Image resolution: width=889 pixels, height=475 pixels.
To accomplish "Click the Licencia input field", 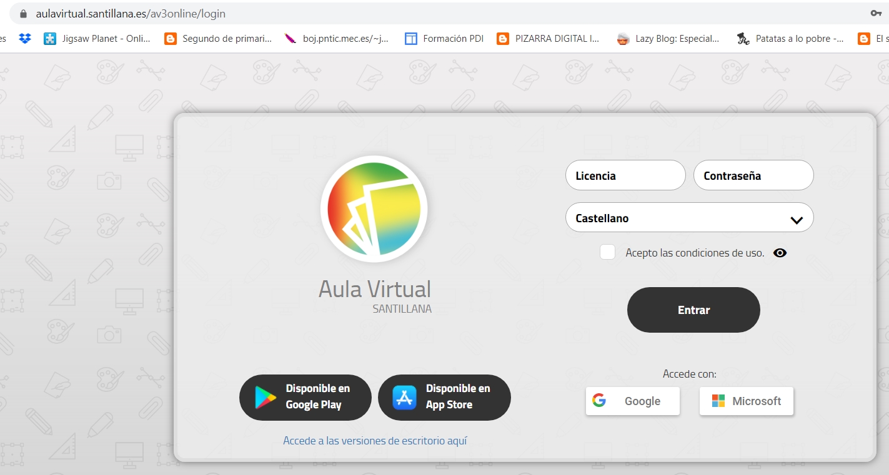I will pos(625,175).
